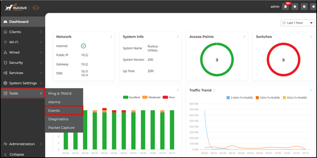This screenshot has width=317, height=158.
Task: Expand the Security submenu chevron
Action: coord(41,63)
